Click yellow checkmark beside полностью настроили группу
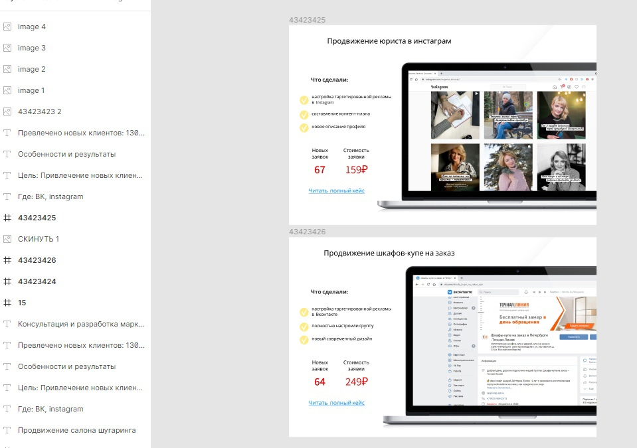 [x=304, y=327]
